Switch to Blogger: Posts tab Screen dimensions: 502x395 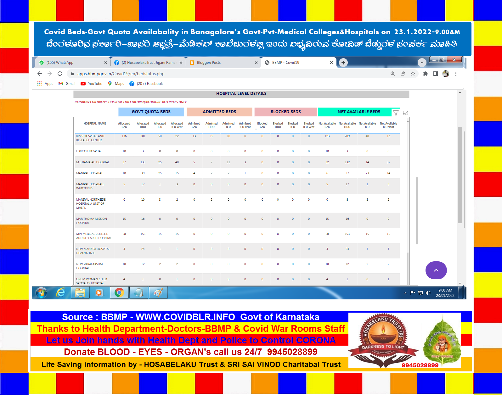pos(223,63)
